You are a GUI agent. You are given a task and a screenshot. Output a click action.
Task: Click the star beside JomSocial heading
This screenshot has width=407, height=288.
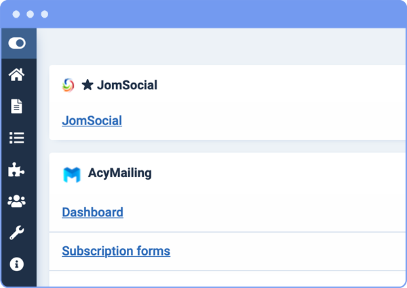88,85
